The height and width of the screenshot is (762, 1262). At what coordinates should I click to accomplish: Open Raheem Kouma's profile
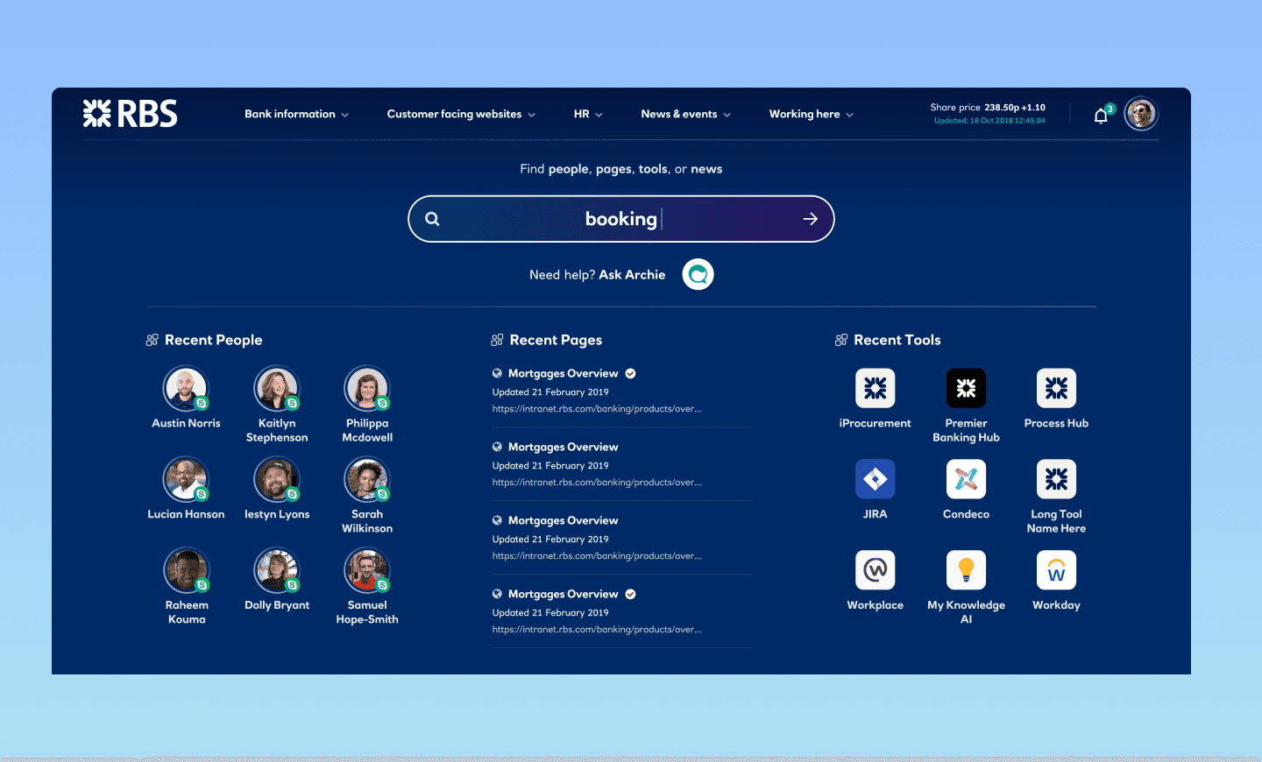tap(186, 570)
